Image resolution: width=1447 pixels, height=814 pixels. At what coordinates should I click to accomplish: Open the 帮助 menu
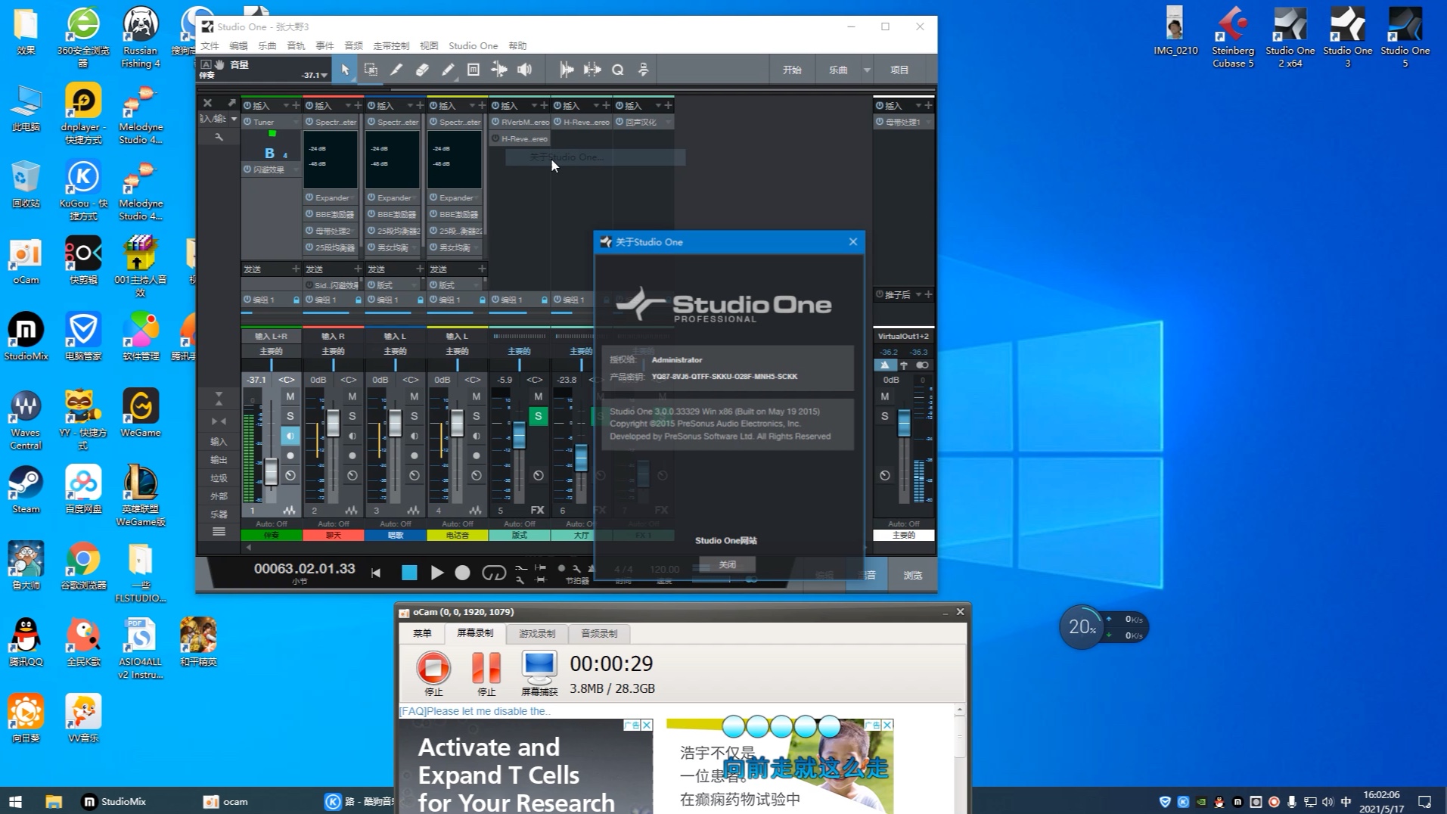click(x=517, y=46)
